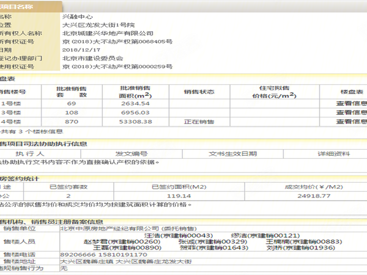Click approved area value 6956.03

coord(135,112)
